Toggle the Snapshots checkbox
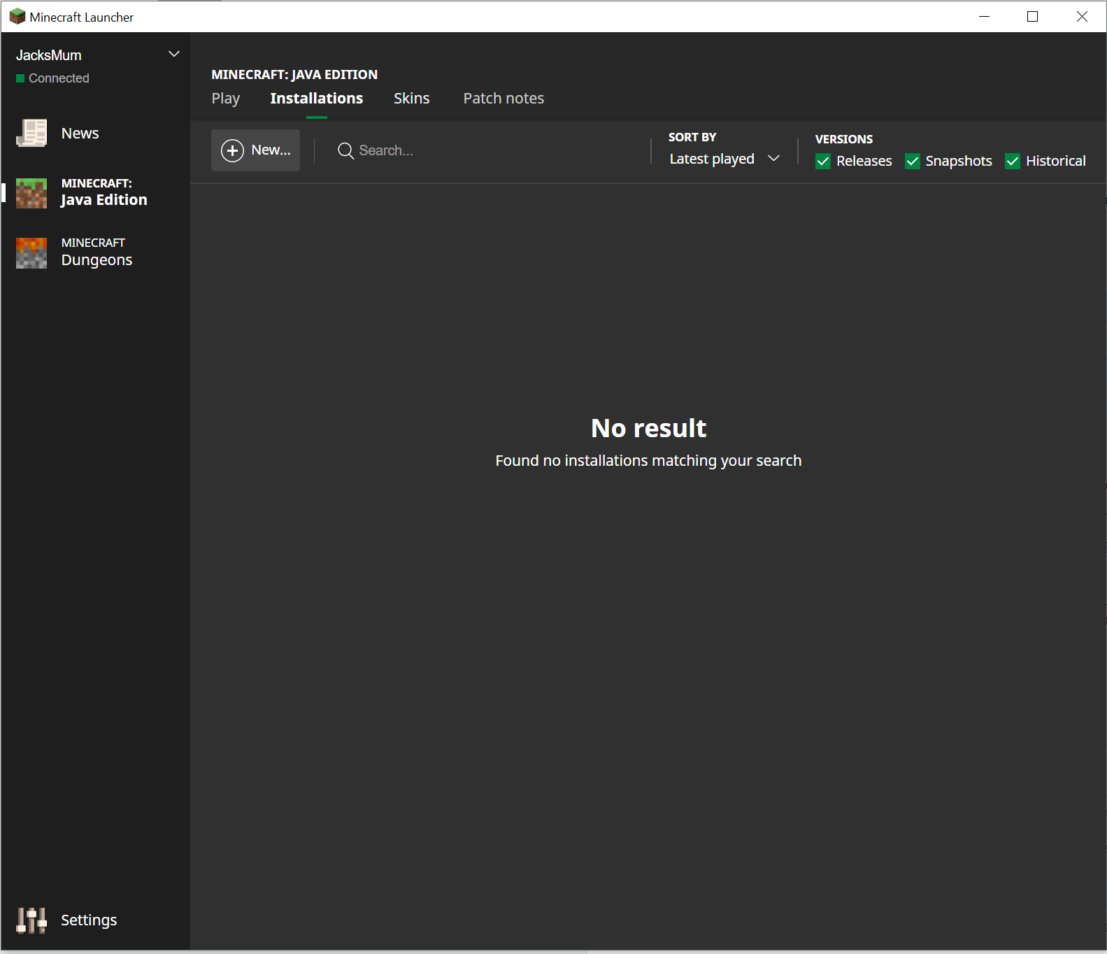The height and width of the screenshot is (954, 1107). pyautogui.click(x=913, y=162)
